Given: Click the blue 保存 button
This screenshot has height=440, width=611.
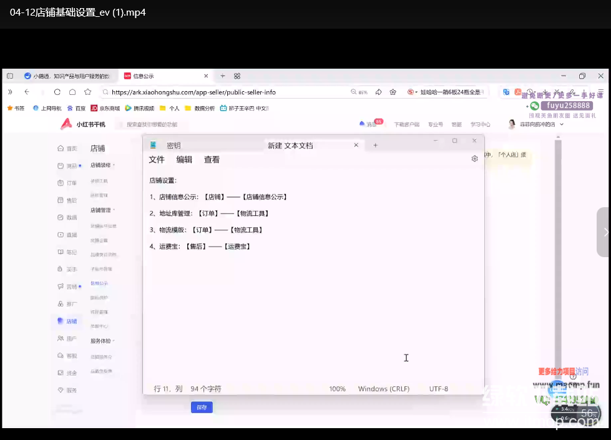Looking at the screenshot, I should pyautogui.click(x=201, y=408).
